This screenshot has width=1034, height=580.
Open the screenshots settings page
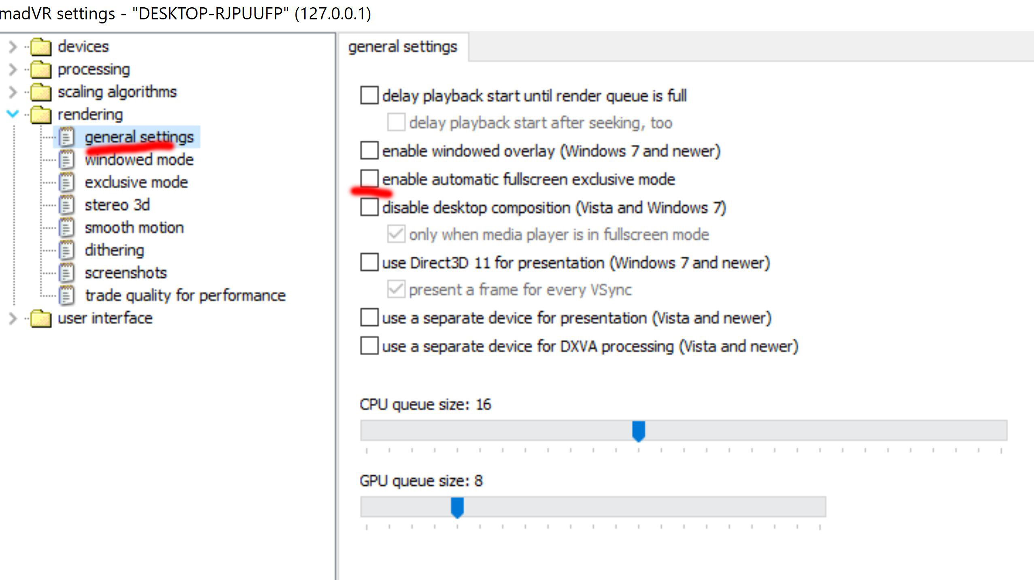(x=125, y=273)
